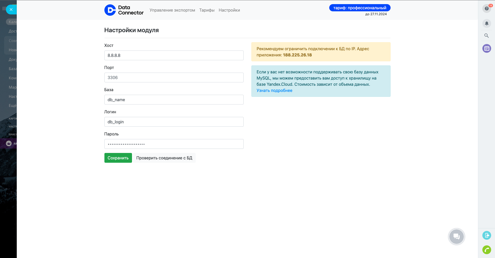The image size is (495, 258).
Task: Open the hamburger menu at top left
Action: pos(4,9)
